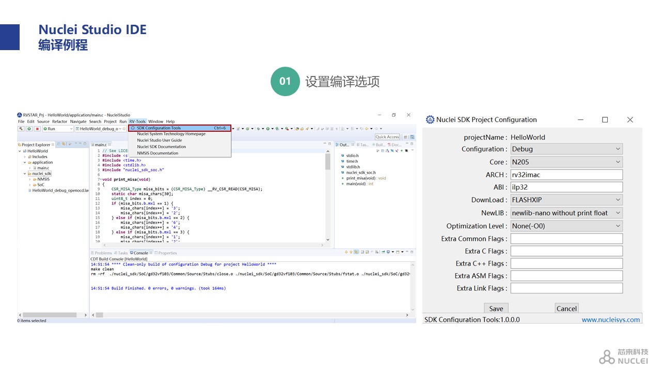Viewport: 661px width, 372px height.
Task: Select HelloWorld_debug_openocd launch file in the tree
Action: coord(58,191)
